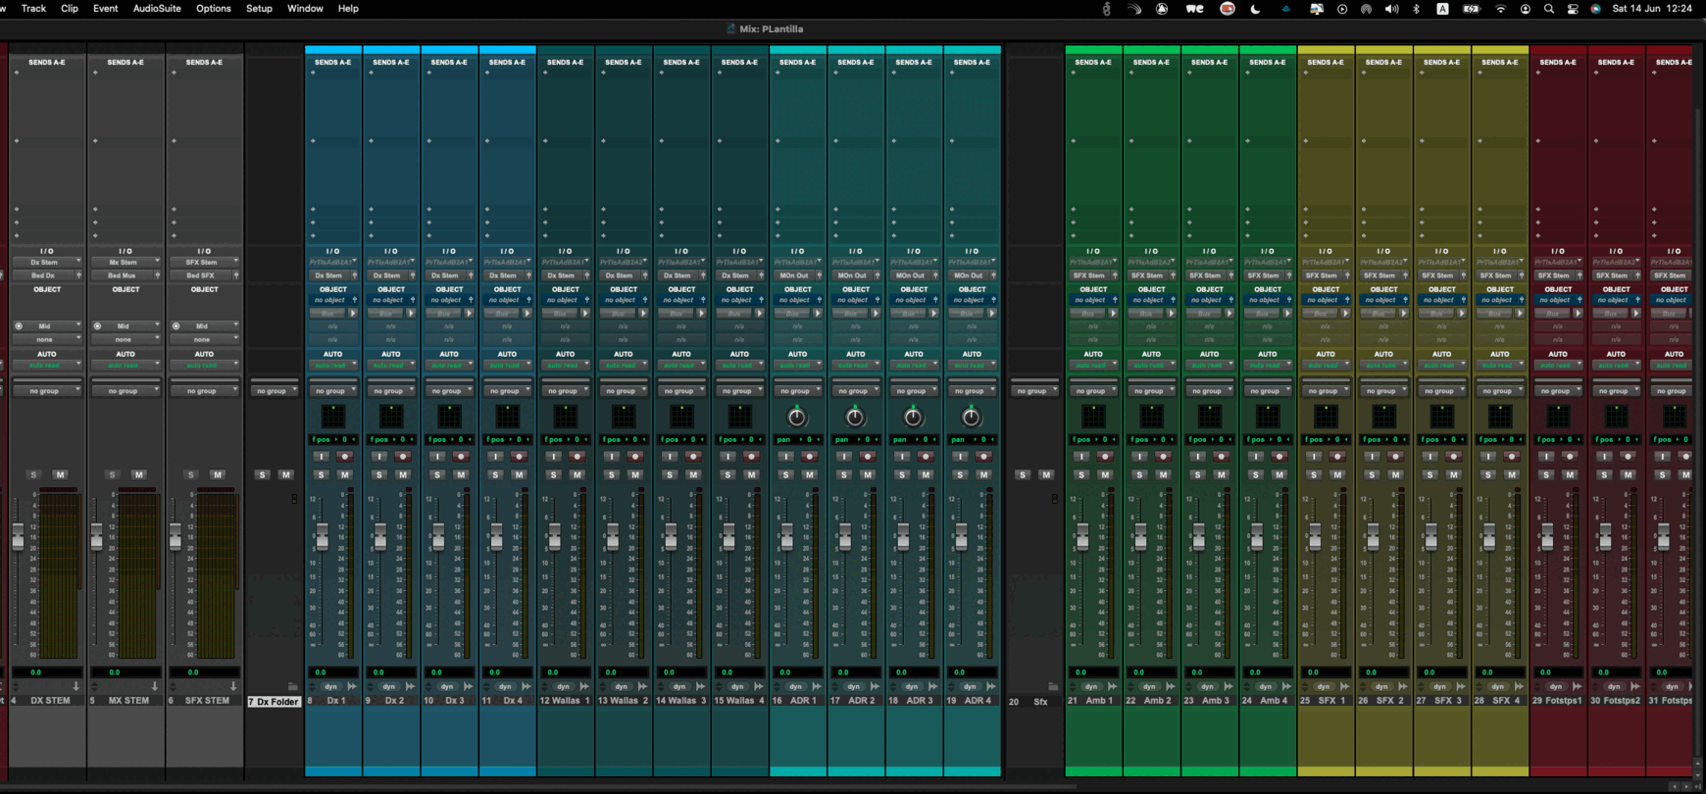Open the Dx Stem input selector on DX STEM
The width and height of the screenshot is (1706, 794).
[x=47, y=262]
